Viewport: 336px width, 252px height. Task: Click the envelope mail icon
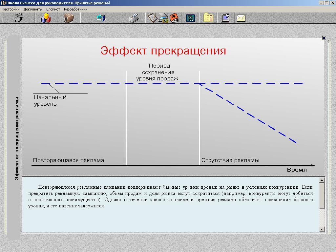coord(241,18)
